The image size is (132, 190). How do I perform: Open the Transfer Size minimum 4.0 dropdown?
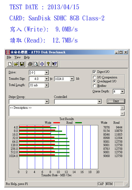tap(47, 79)
